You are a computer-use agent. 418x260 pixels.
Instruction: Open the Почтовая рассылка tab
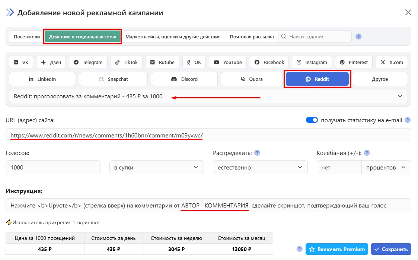252,37
